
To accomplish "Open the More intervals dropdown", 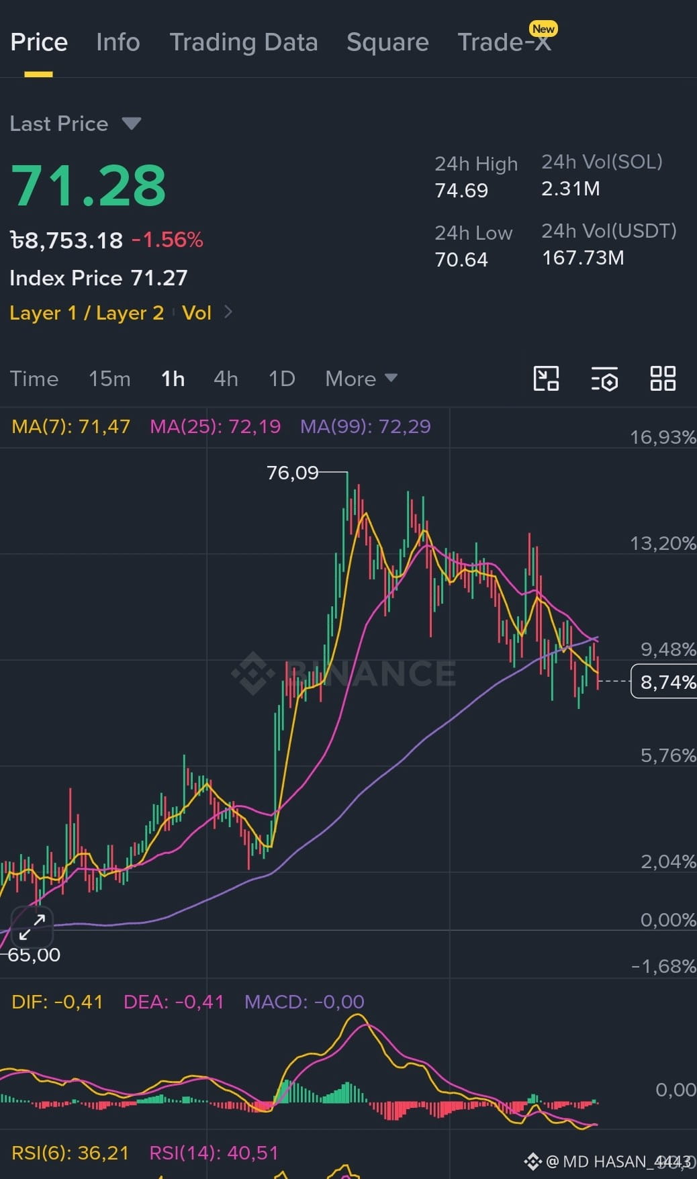I will 361,379.
